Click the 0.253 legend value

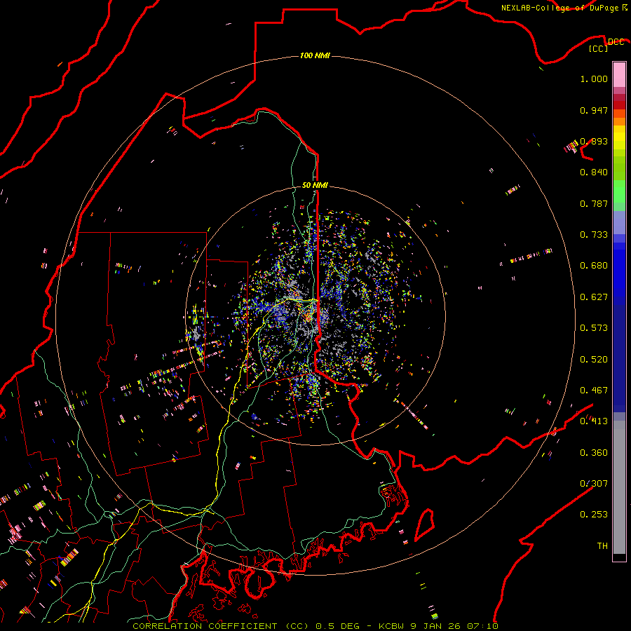[594, 515]
